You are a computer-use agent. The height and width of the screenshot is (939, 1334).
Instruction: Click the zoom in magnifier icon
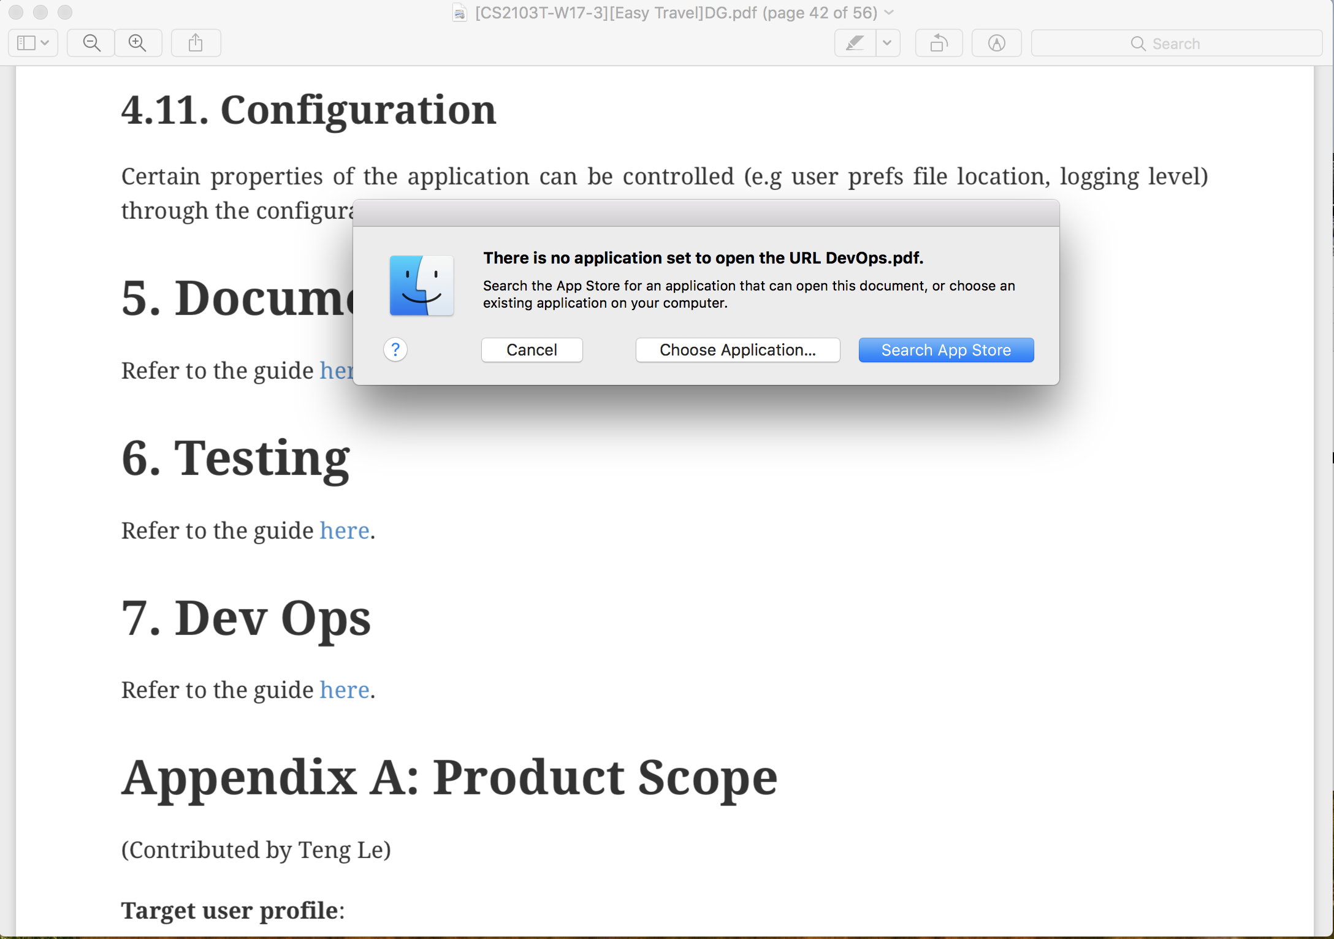point(138,43)
